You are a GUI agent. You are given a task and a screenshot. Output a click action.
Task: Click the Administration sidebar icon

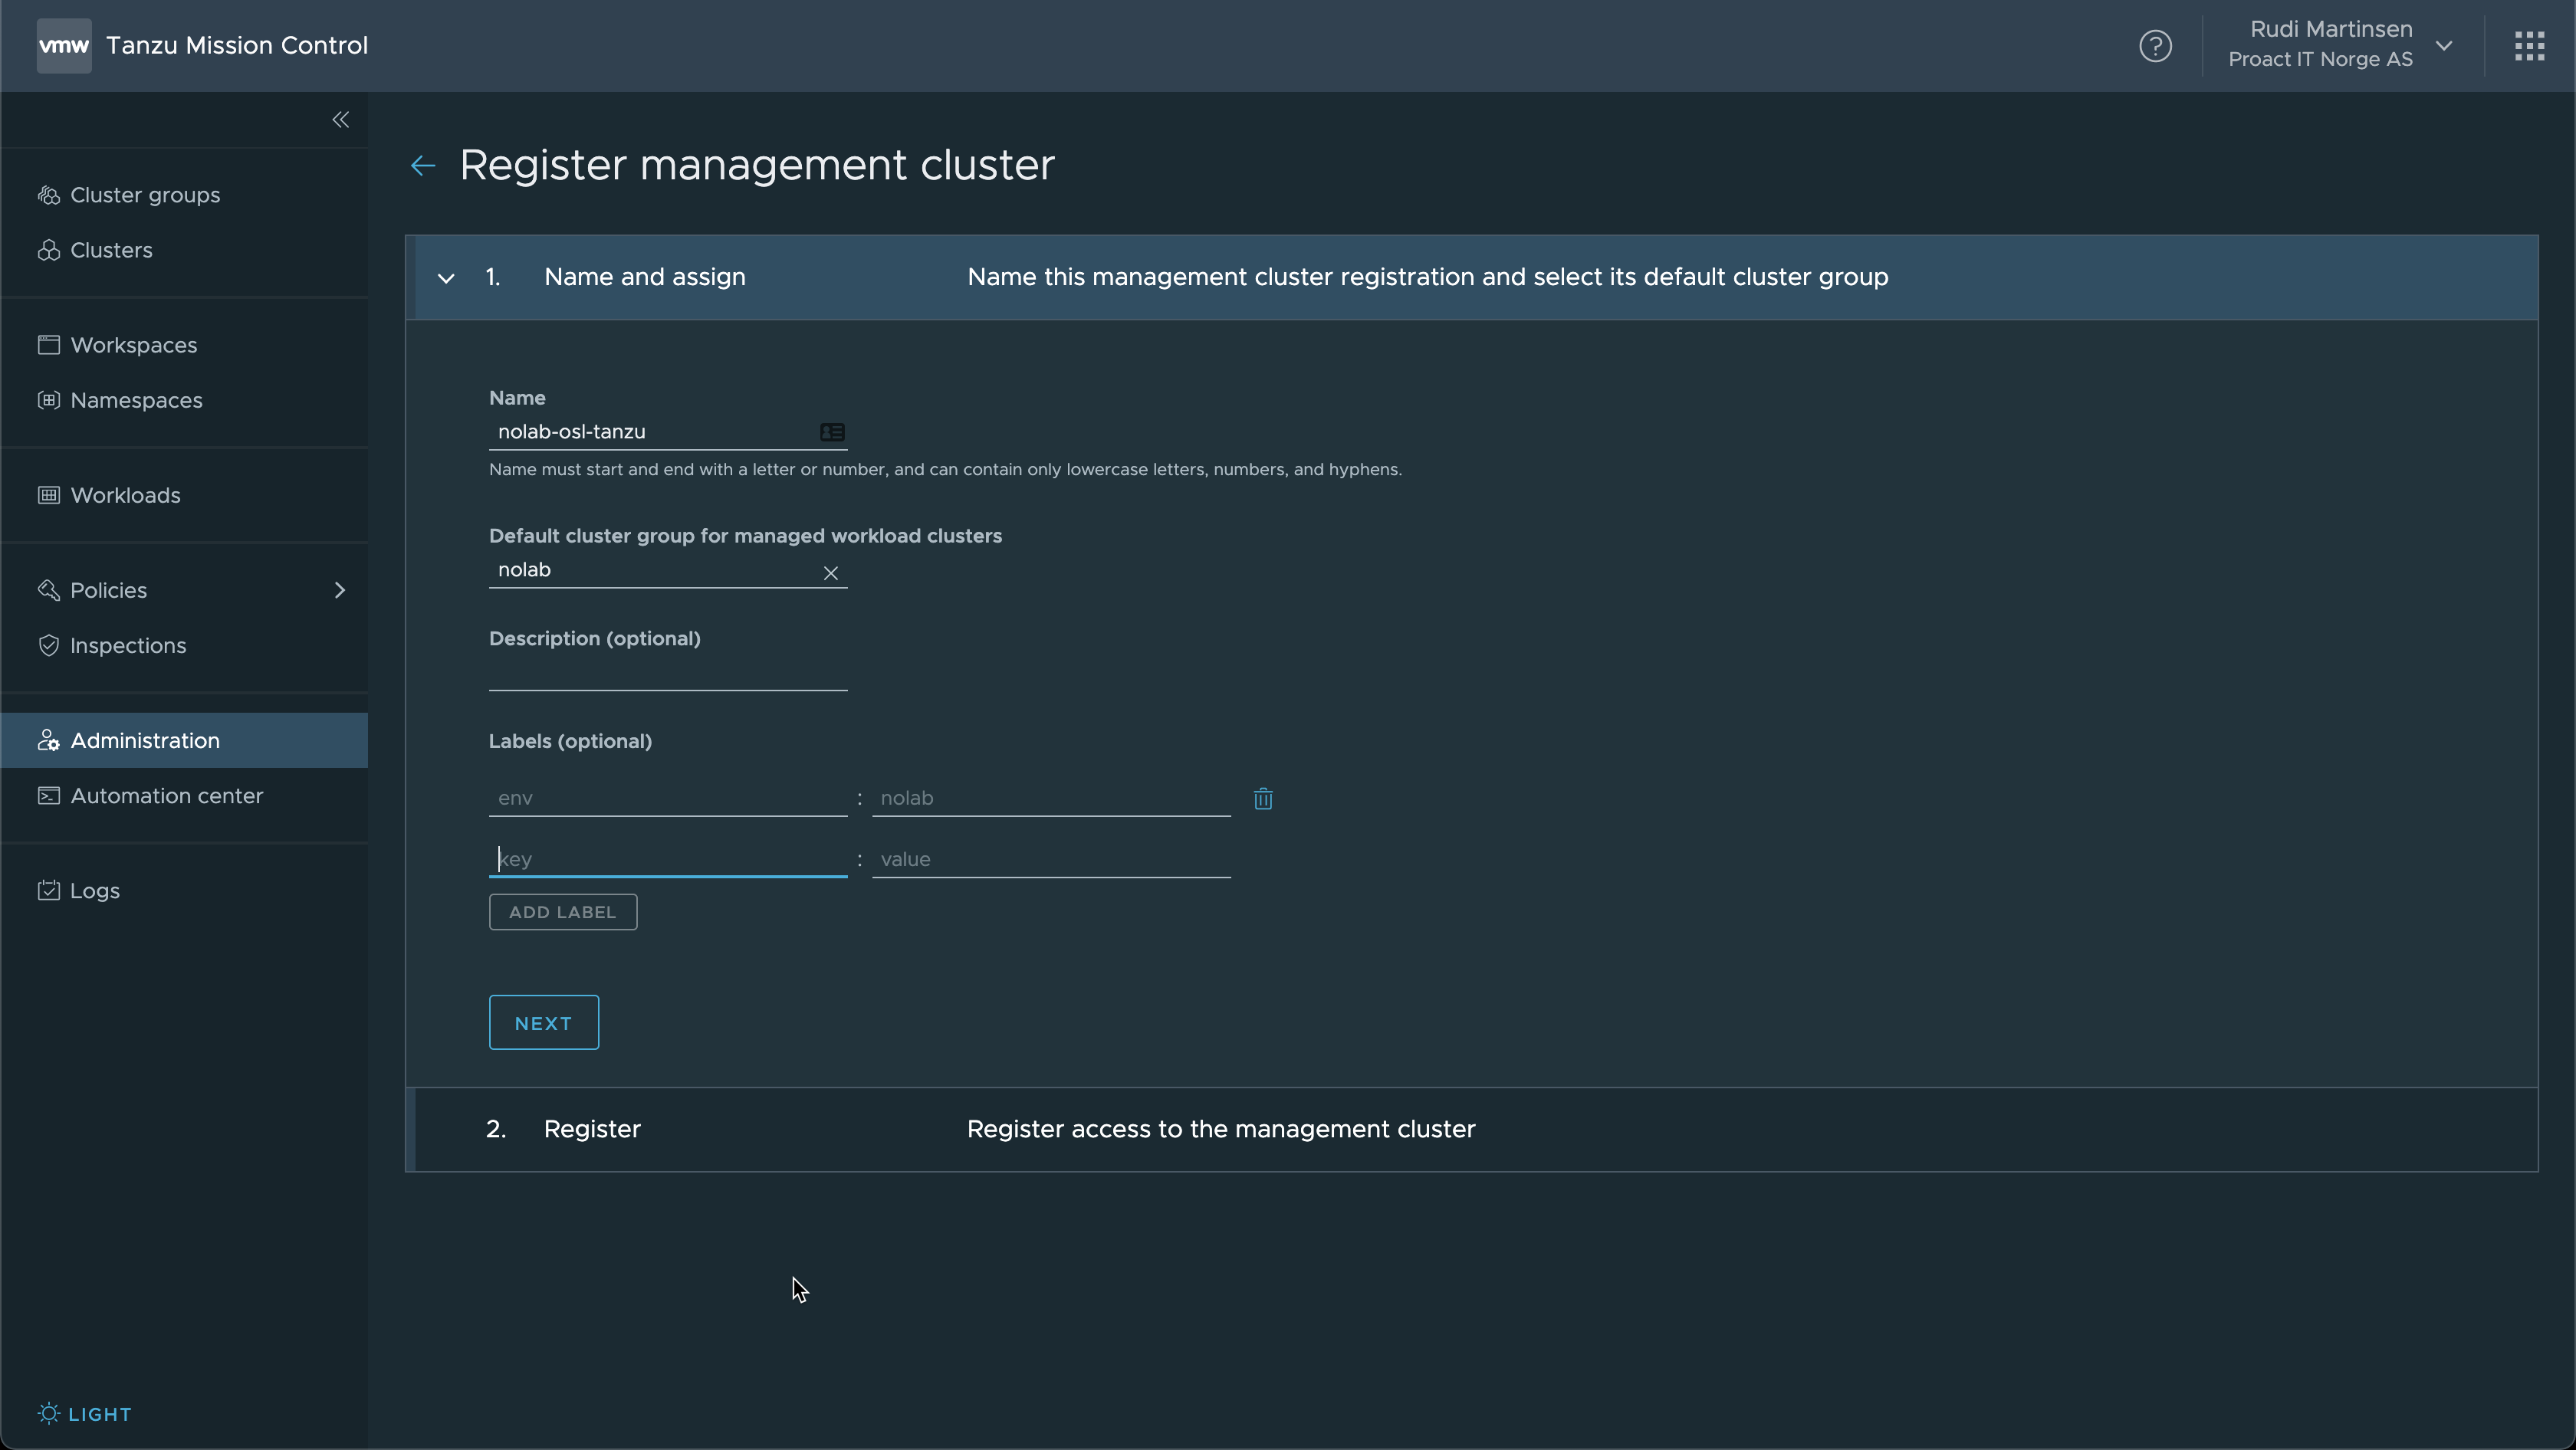pyautogui.click(x=48, y=740)
